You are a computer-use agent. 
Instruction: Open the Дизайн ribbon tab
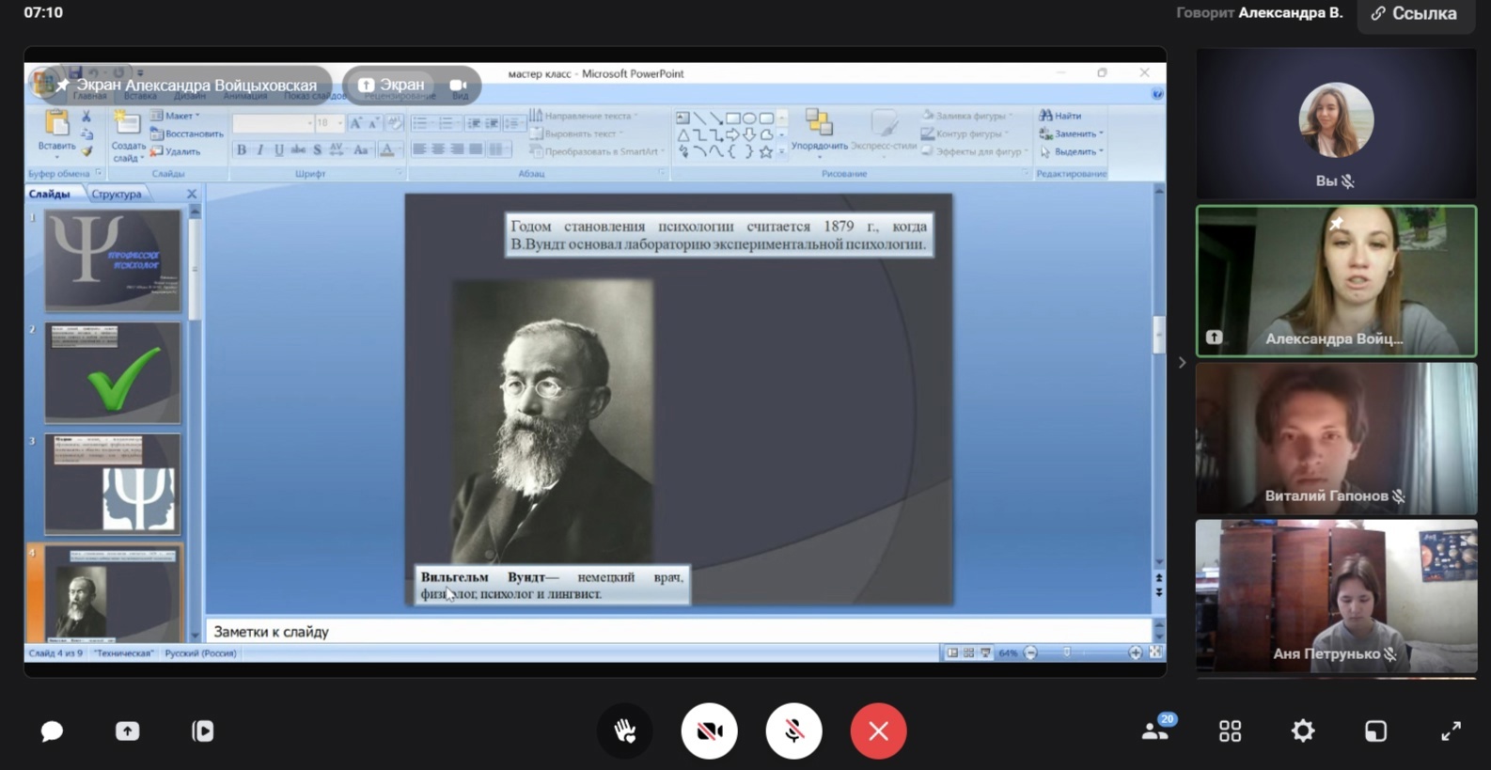coord(189,95)
